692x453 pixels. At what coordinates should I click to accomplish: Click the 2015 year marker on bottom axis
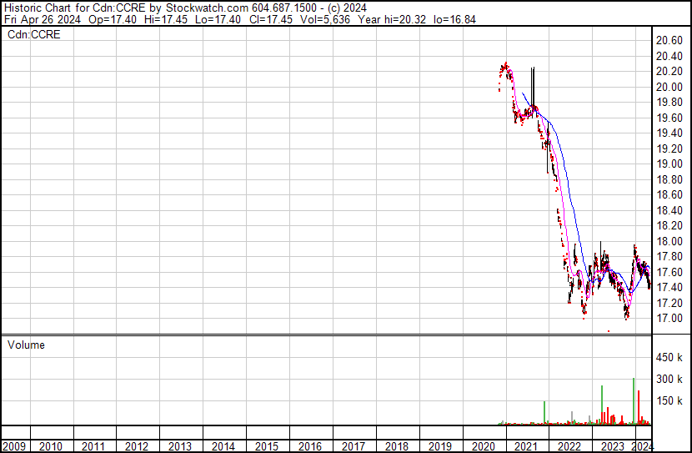coord(267,446)
